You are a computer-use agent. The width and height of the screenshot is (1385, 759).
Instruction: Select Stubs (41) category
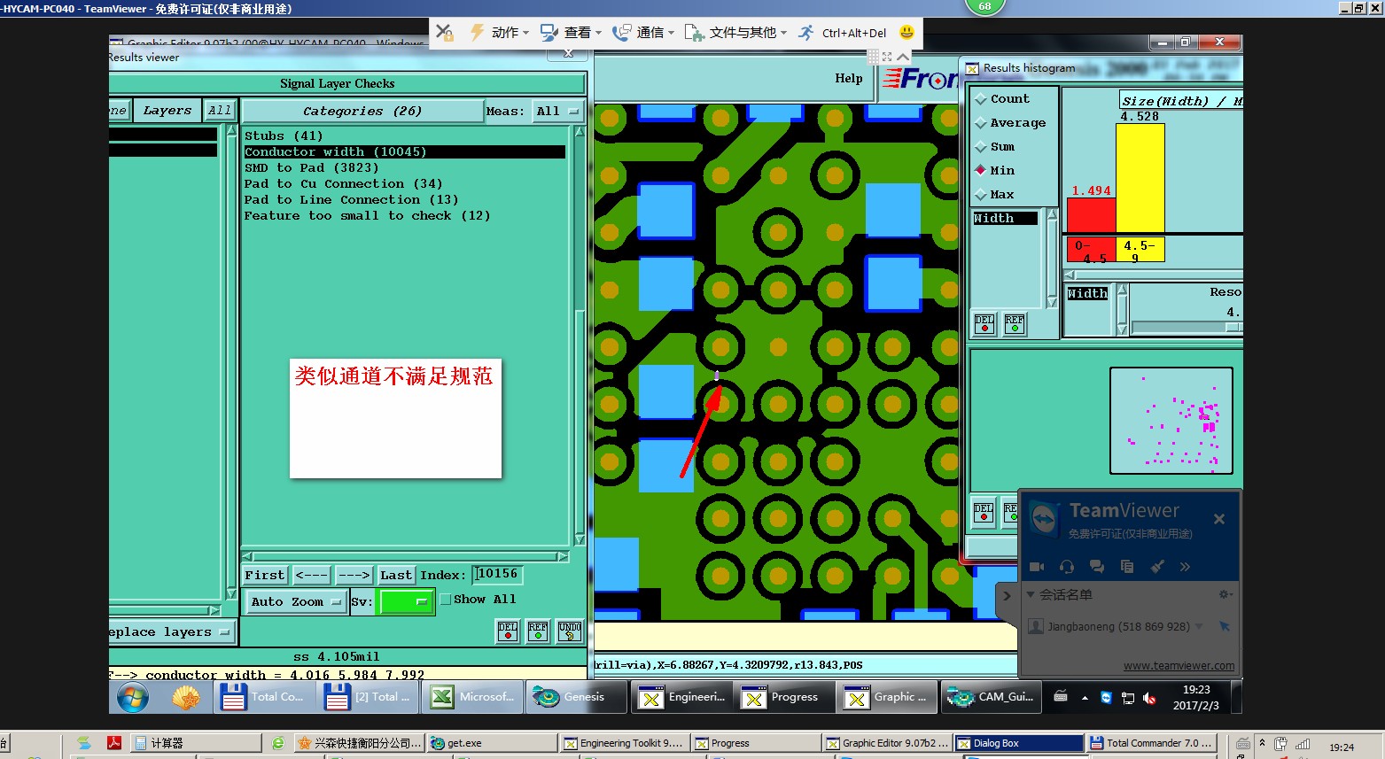tap(284, 136)
